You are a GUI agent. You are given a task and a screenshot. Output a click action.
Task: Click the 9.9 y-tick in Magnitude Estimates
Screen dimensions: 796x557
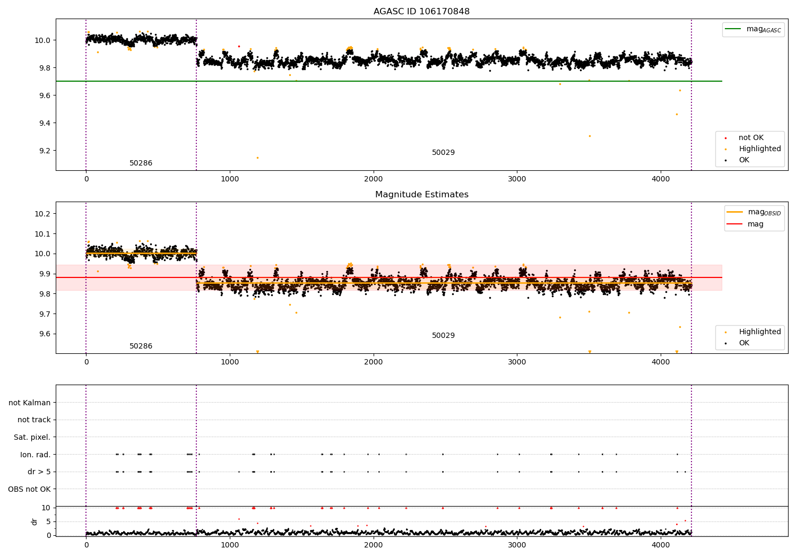[x=45, y=274]
